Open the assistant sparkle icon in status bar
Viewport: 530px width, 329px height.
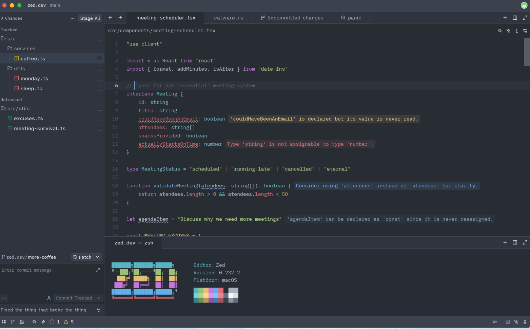point(516,322)
